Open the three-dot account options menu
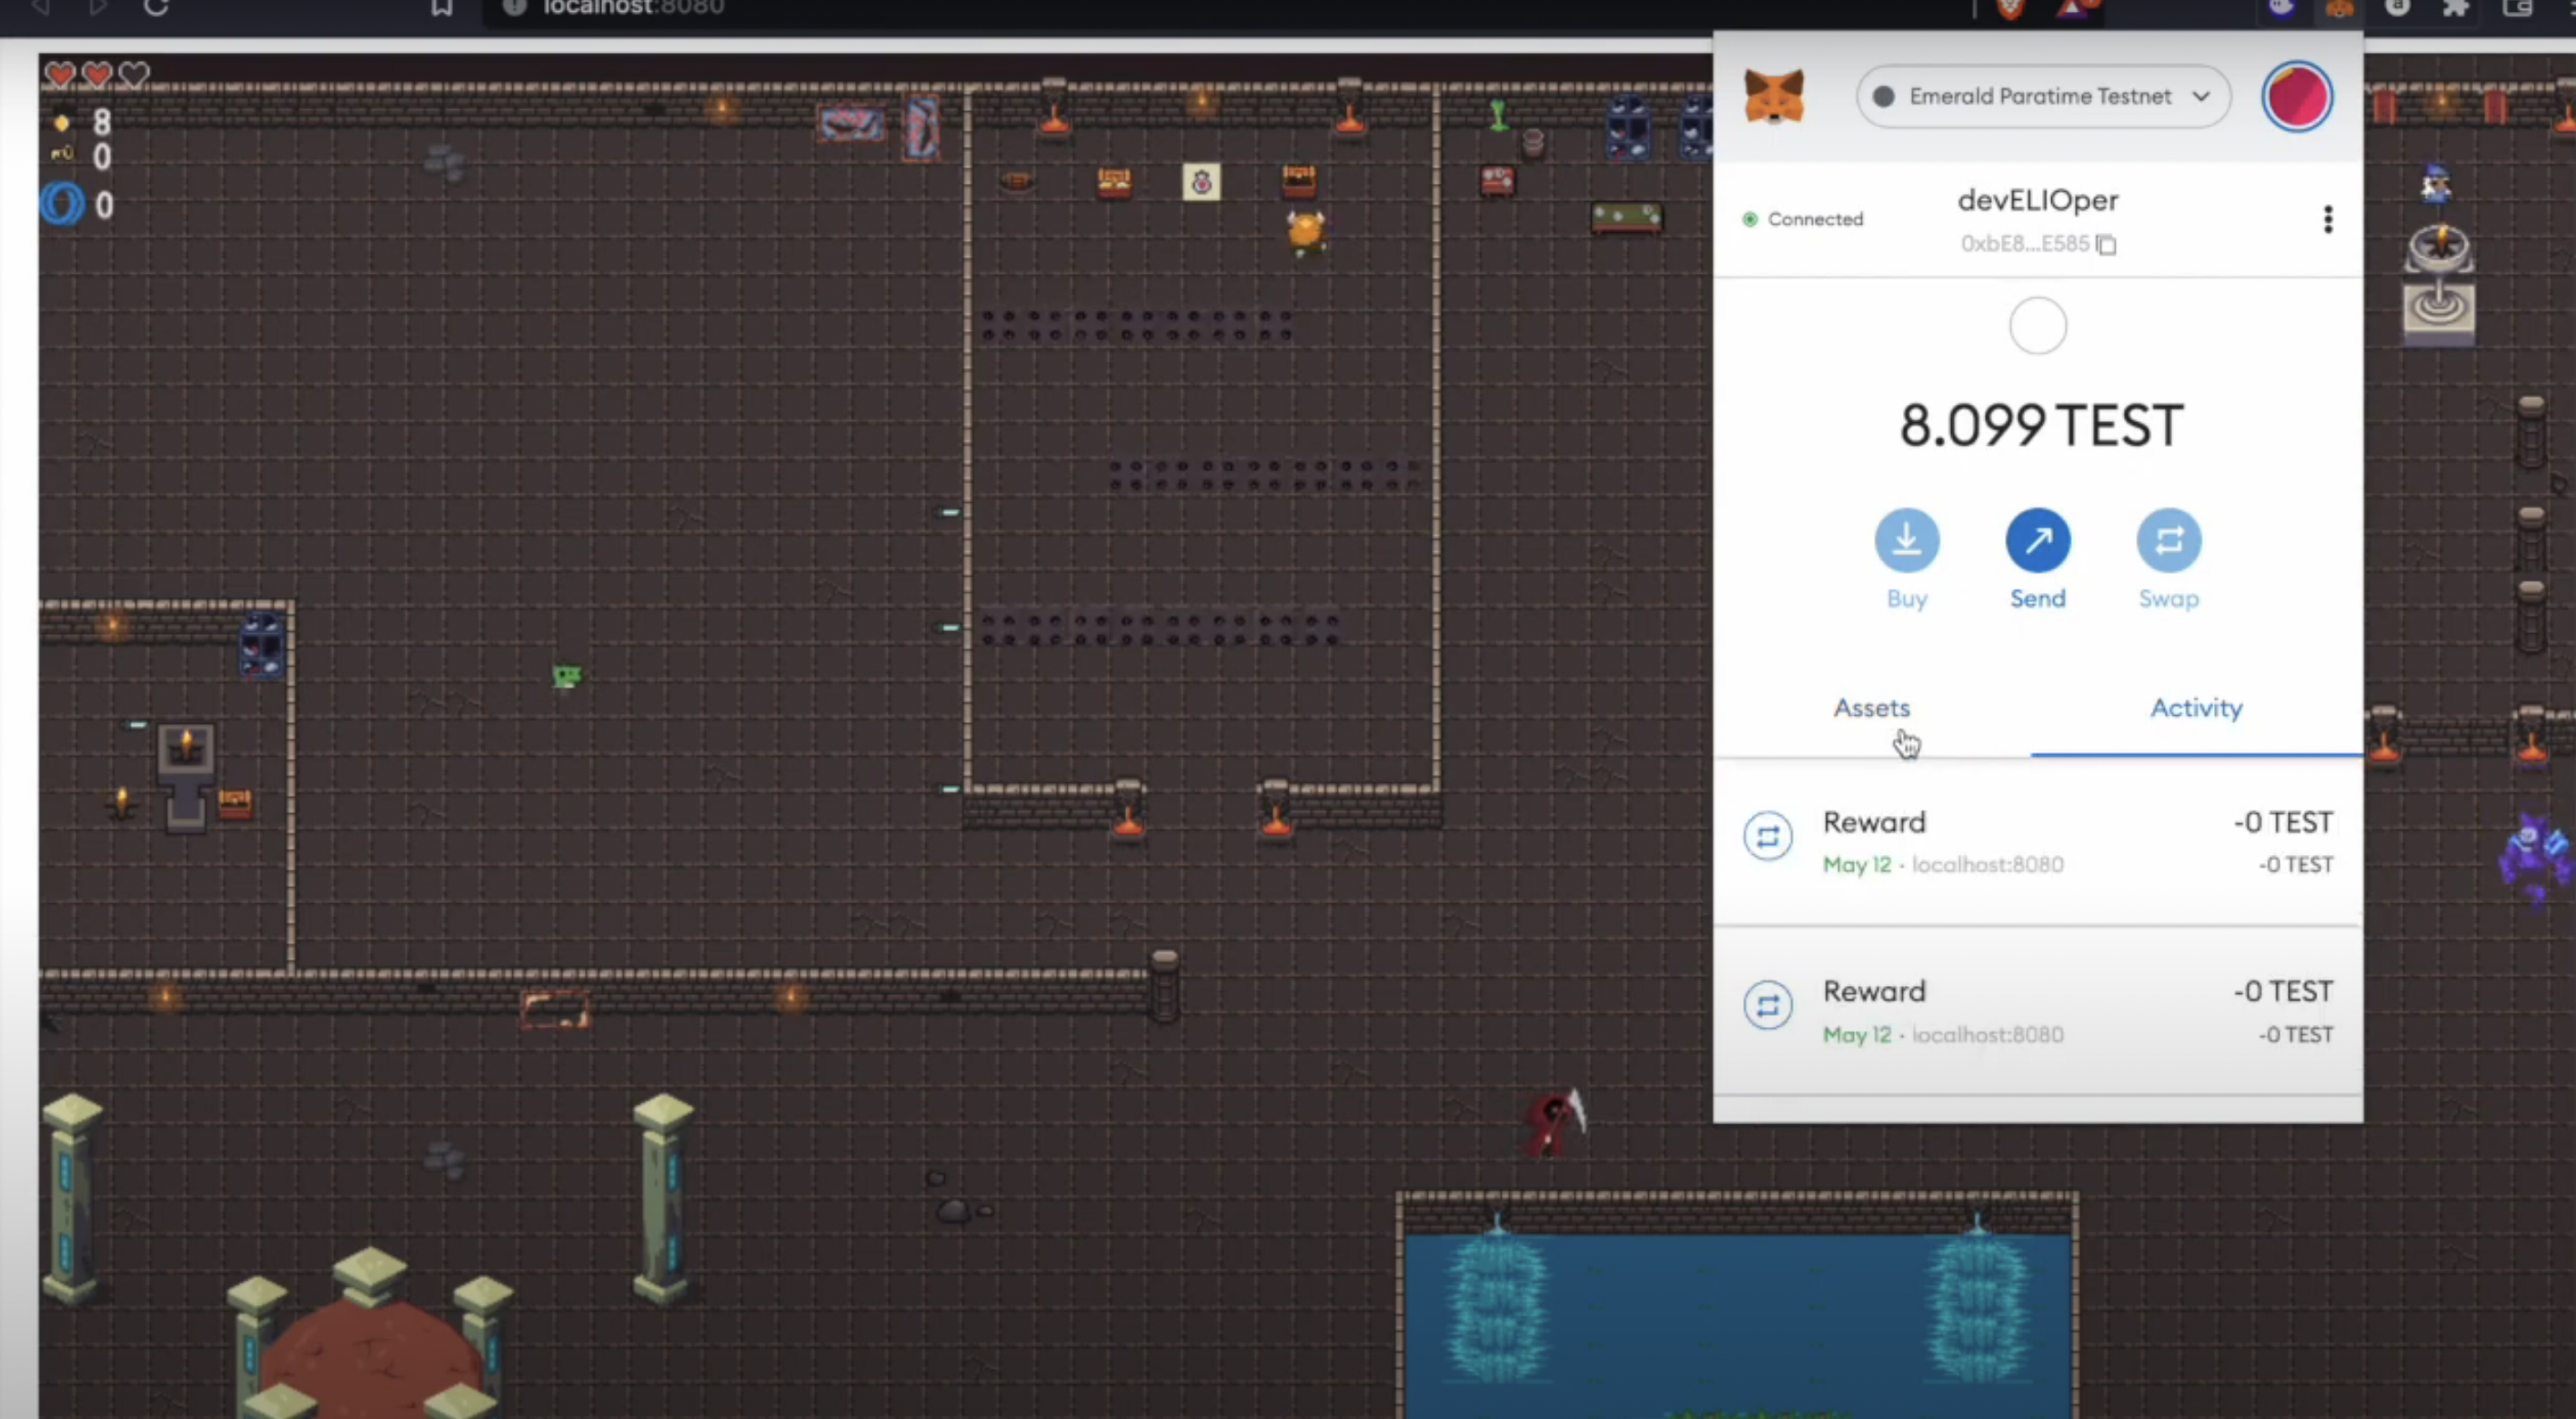Screen dimensions: 2576x1419 click(x=2327, y=219)
